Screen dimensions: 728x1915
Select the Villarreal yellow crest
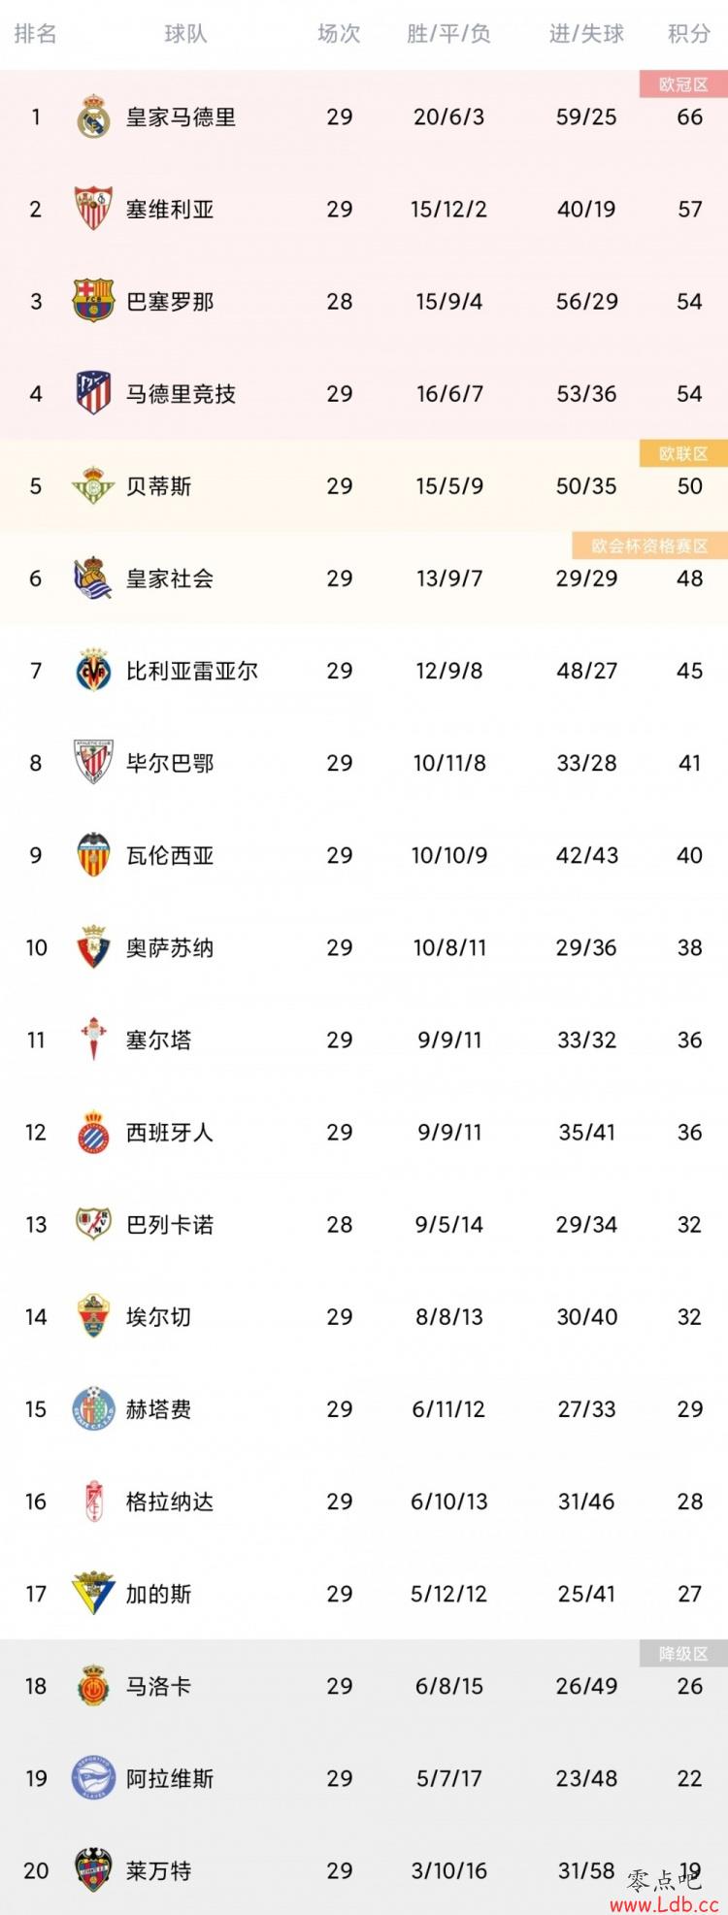(x=94, y=670)
